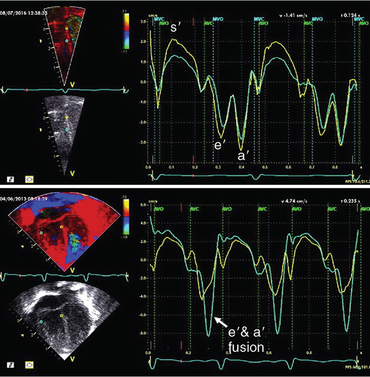Screen dimensions: 370x377
Task: Select cyan sample marker on top color Doppler image
Action: 67,41
